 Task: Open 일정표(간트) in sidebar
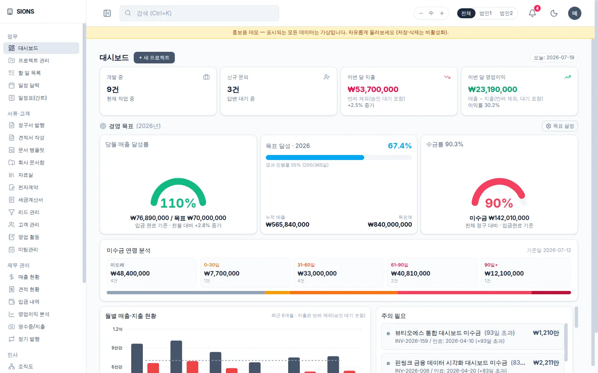41,98
